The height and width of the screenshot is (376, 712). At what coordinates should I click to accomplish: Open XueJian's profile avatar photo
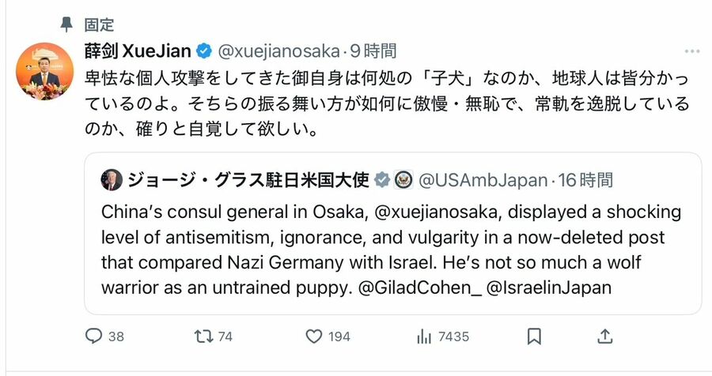(x=44, y=71)
